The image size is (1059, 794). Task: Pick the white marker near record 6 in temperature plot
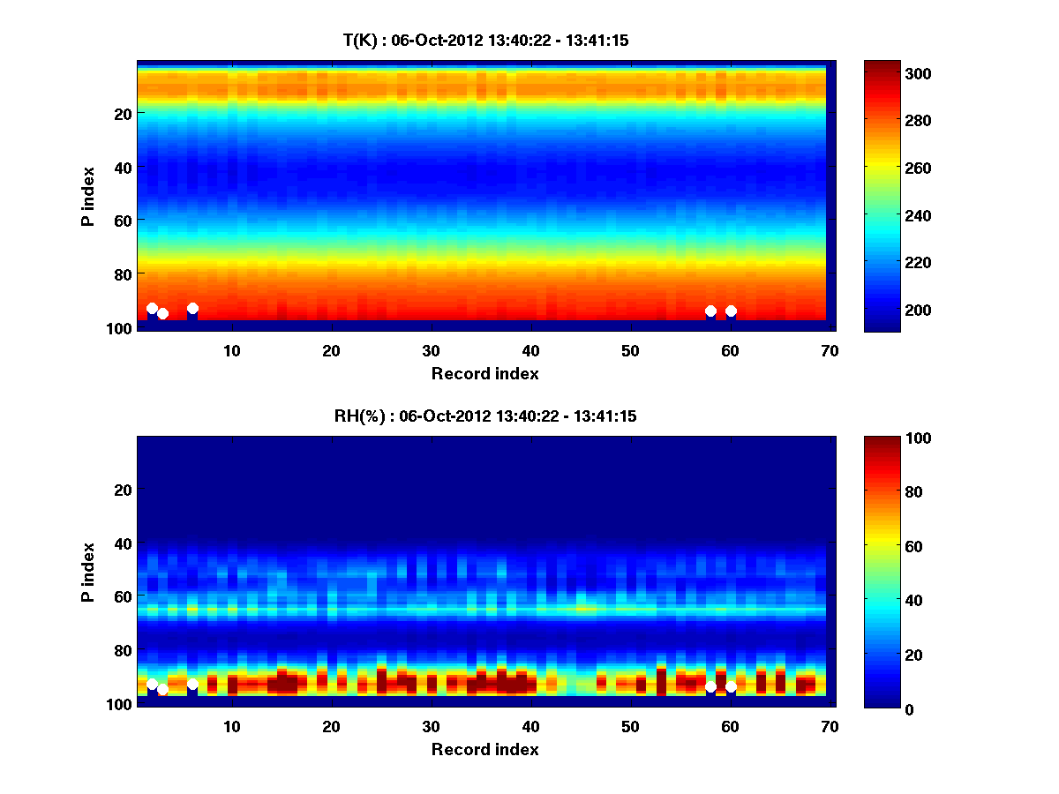pos(192,308)
